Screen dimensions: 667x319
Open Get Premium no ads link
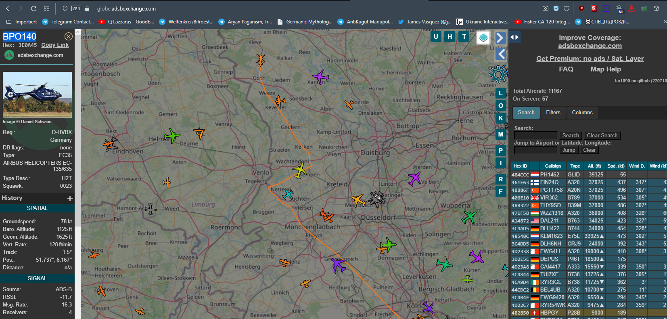pyautogui.click(x=590, y=59)
